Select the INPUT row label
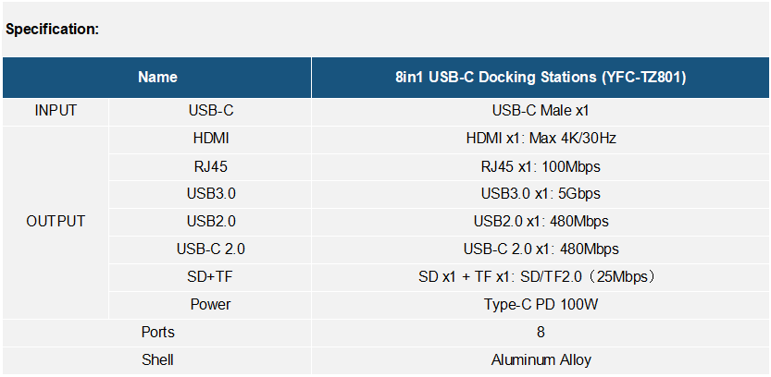The height and width of the screenshot is (377, 771). click(x=56, y=111)
